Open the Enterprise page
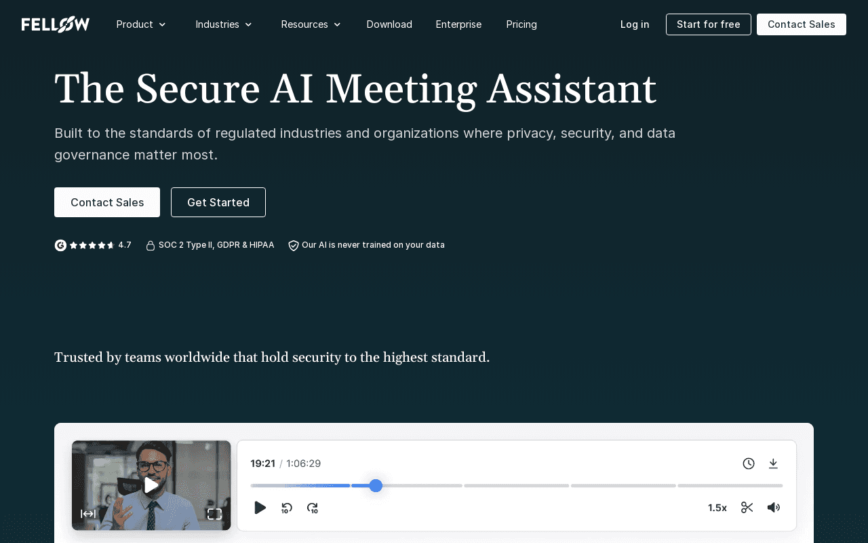868x543 pixels. click(x=458, y=24)
